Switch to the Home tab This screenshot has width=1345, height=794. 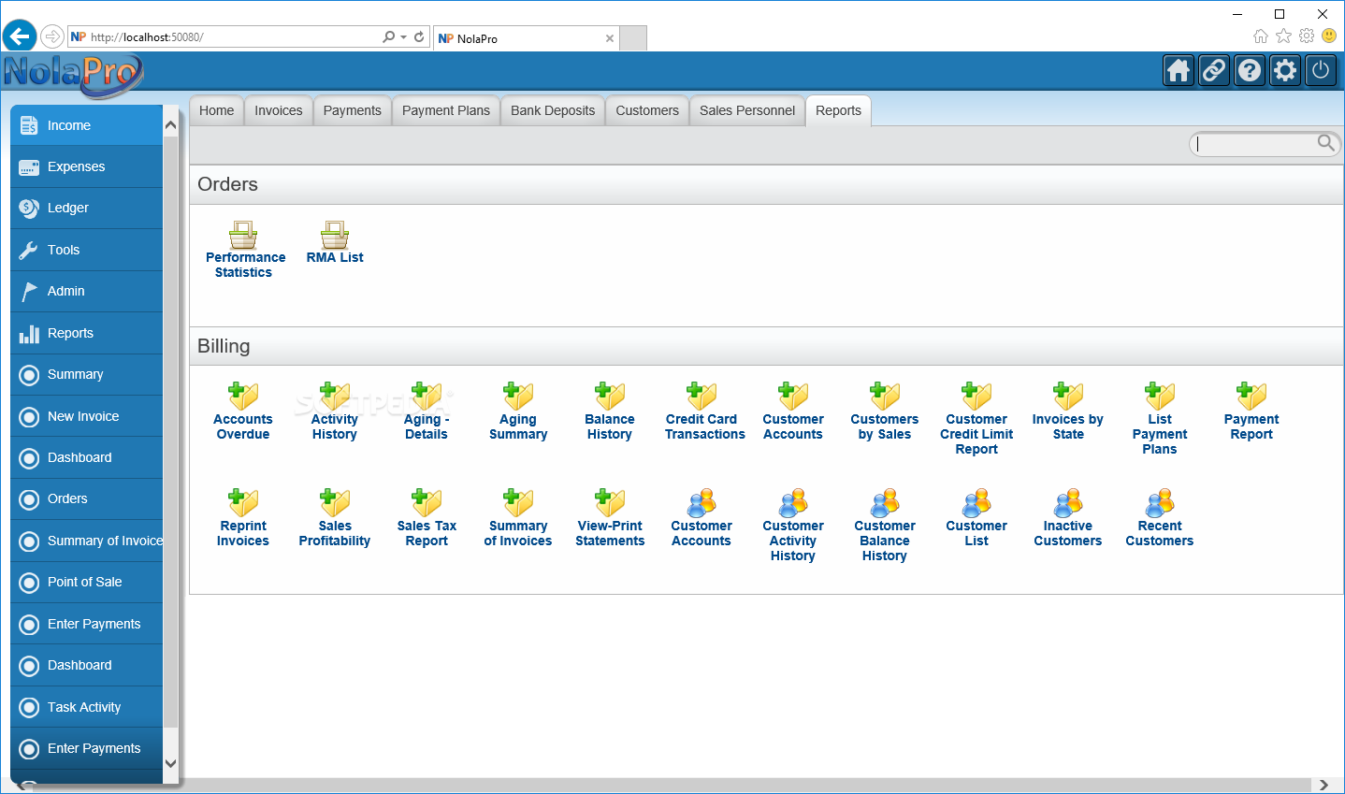(217, 110)
